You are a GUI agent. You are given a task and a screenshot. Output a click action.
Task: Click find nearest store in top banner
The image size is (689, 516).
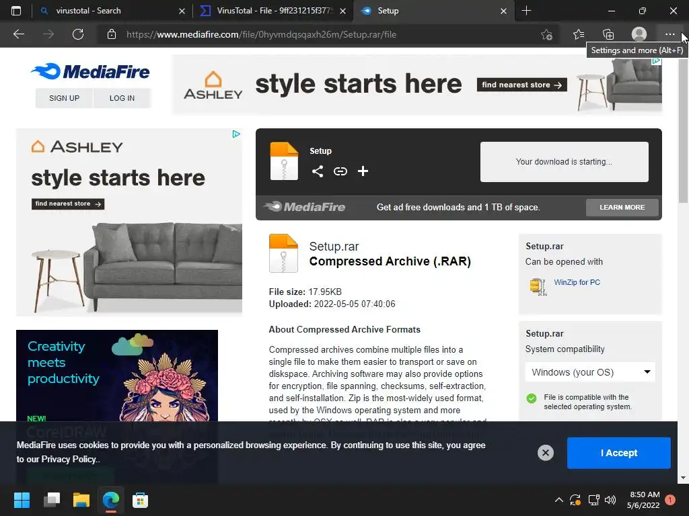tap(521, 85)
